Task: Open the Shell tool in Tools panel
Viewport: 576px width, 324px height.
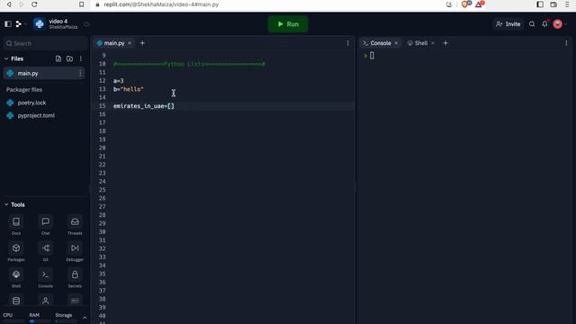Action: (x=16, y=278)
